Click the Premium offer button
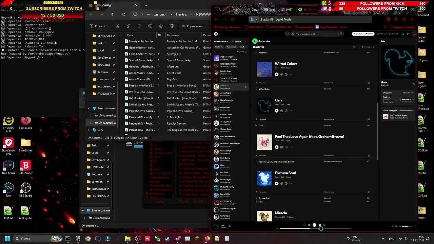Screen dimensions: 434x244 [x=363, y=34]
